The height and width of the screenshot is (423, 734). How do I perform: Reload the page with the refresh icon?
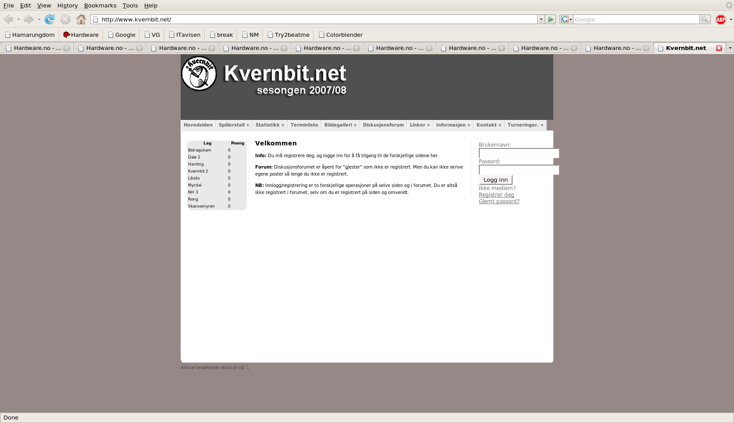50,19
